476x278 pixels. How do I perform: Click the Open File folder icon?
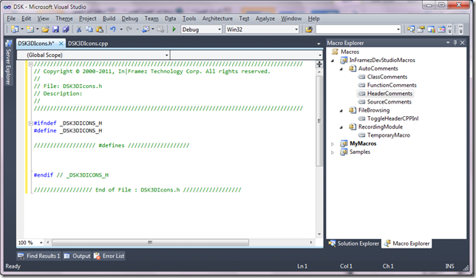(46, 30)
